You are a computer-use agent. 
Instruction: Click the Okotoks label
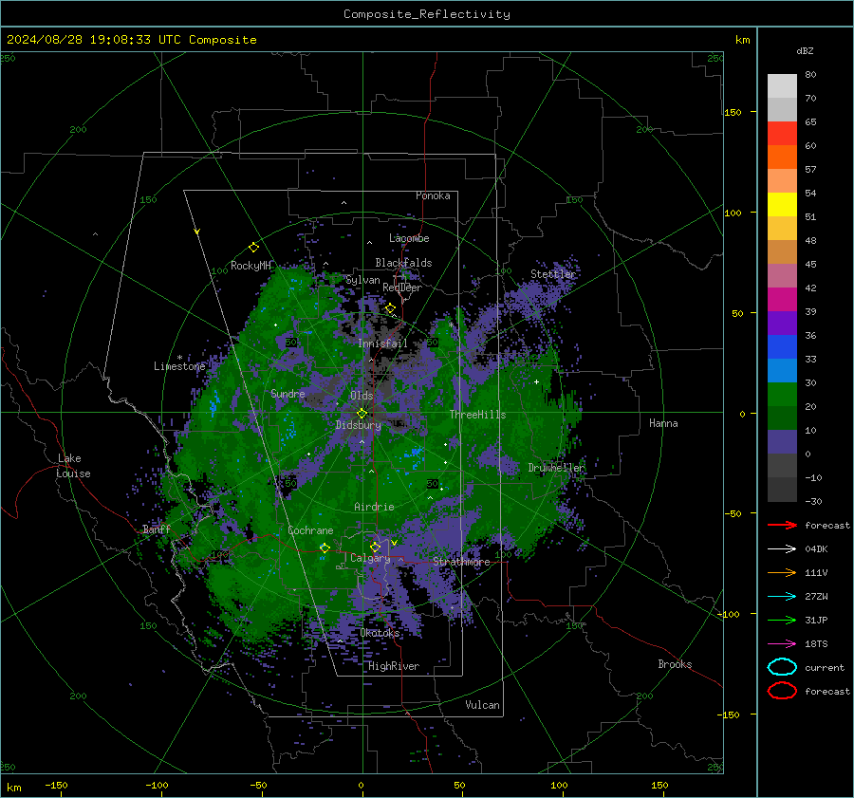coord(380,633)
